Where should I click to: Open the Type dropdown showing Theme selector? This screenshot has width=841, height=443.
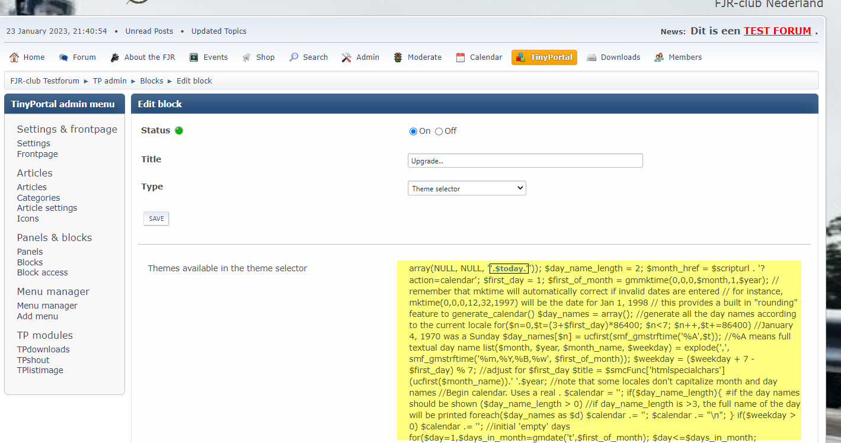(x=466, y=188)
